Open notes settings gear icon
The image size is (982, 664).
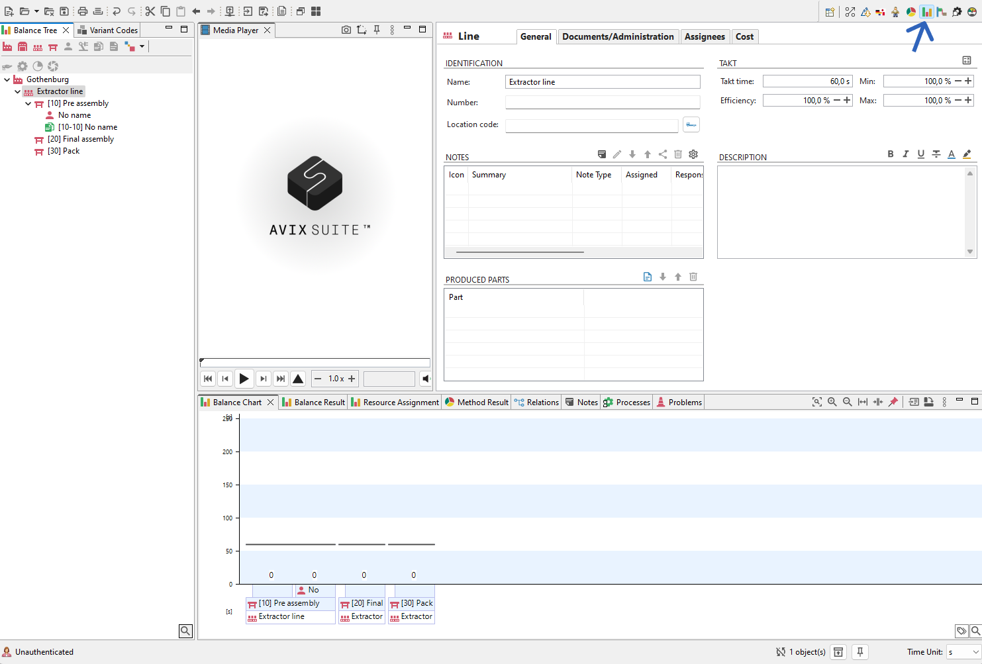pos(693,154)
